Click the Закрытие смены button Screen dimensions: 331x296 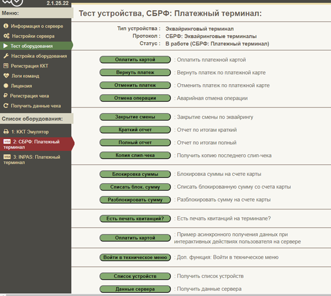135,117
